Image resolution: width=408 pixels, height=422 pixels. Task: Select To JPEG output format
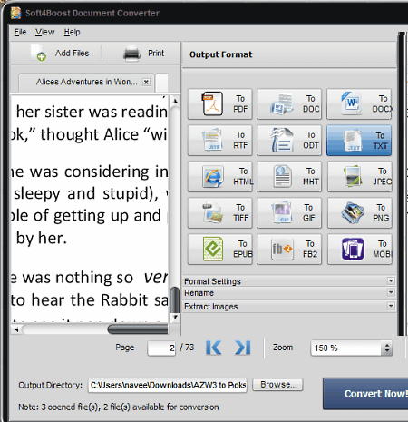pyautogui.click(x=359, y=176)
